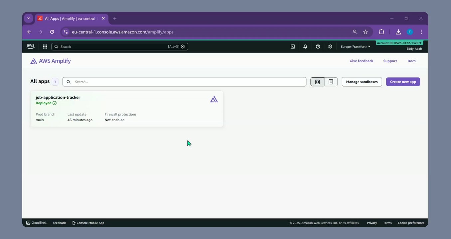451x239 pixels.
Task: Click the Eddy-Abah user name
Action: click(414, 49)
